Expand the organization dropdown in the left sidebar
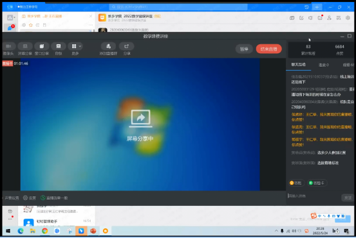 point(15,18)
